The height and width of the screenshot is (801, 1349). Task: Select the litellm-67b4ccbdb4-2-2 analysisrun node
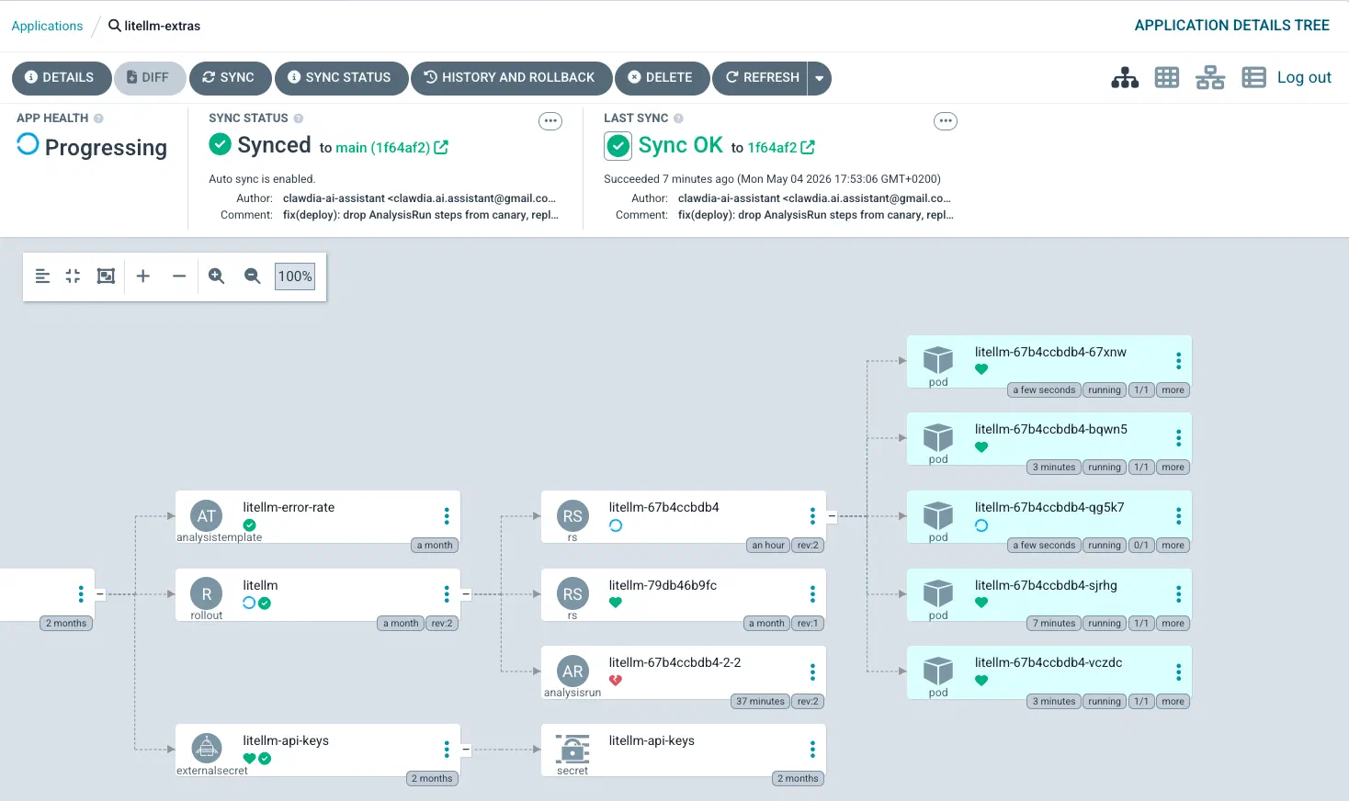point(683,671)
